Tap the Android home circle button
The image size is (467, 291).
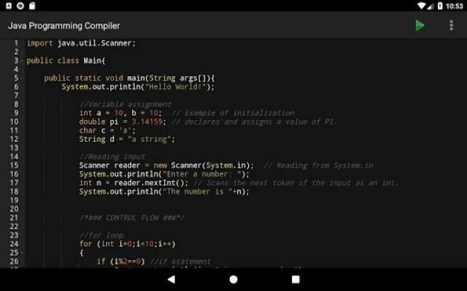[x=233, y=279]
